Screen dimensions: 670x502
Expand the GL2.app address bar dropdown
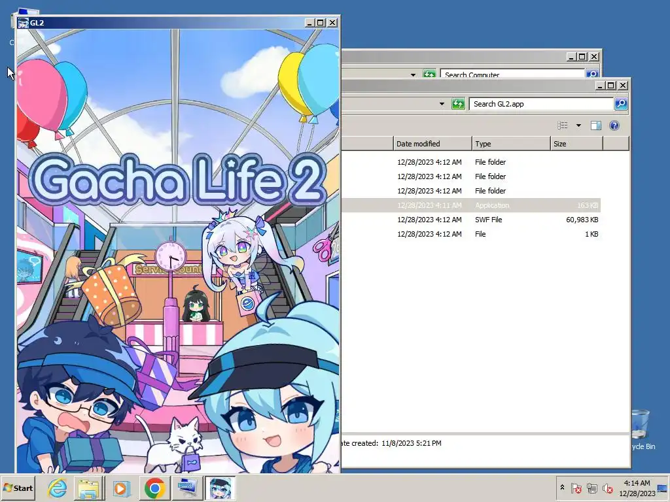[x=442, y=104]
